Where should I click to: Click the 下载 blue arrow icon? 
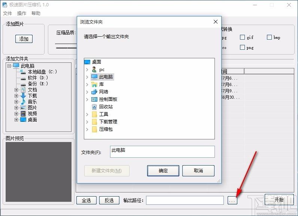(x=23, y=96)
